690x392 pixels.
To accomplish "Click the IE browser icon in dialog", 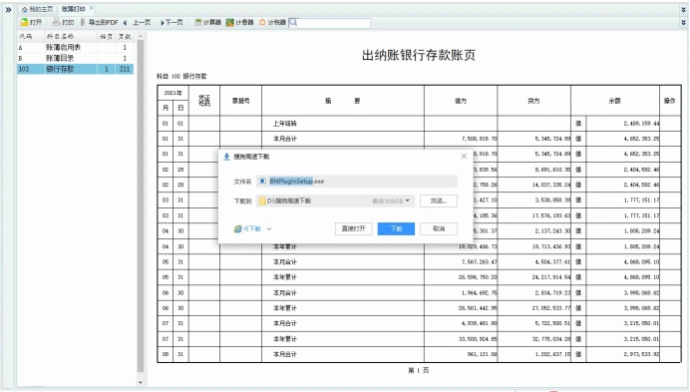I will pyautogui.click(x=237, y=228).
